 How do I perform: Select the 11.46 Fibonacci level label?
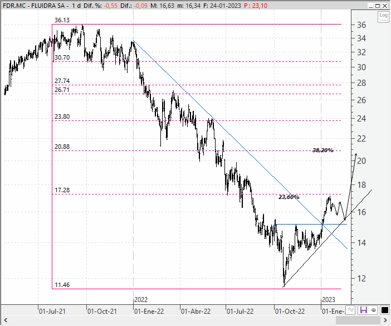click(62, 285)
